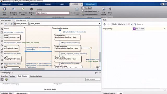Switch to Transition ribbon tab
This screenshot has height=94, width=167.
click(x=90, y=4)
